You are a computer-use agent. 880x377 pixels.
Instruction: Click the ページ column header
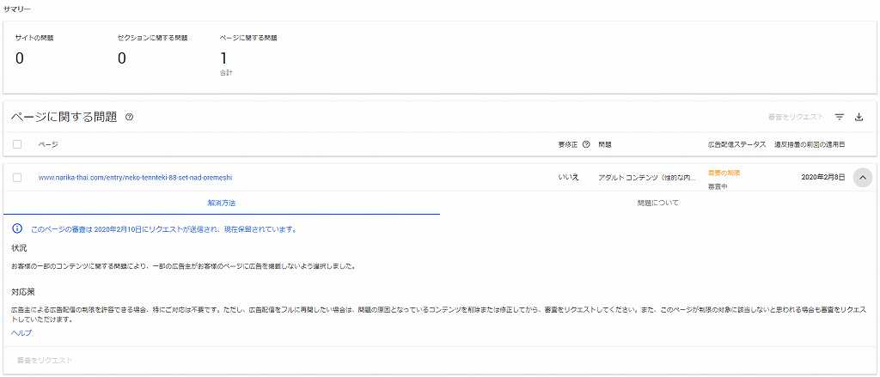coord(48,144)
